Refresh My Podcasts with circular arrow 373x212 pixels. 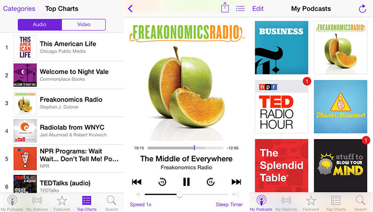pyautogui.click(x=362, y=9)
